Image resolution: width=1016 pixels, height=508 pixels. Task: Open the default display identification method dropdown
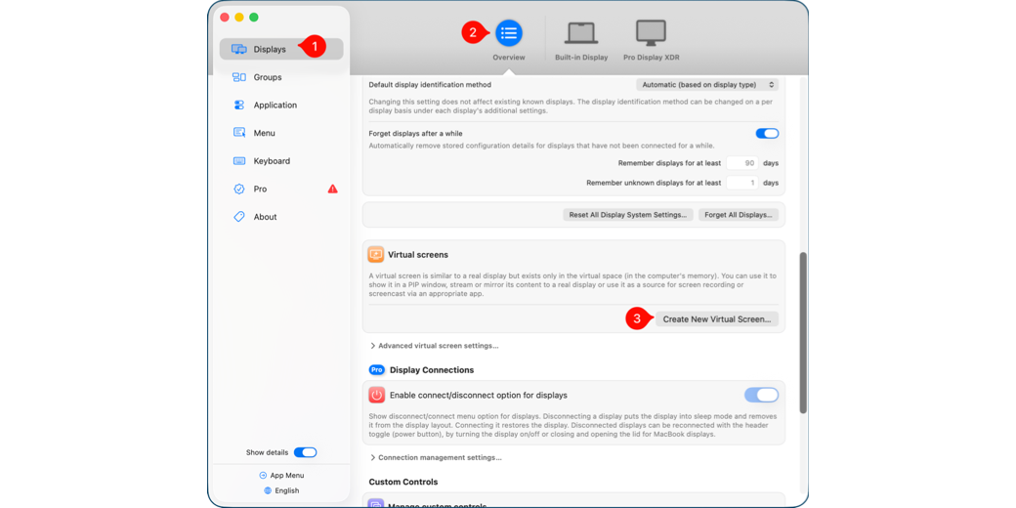(x=707, y=85)
